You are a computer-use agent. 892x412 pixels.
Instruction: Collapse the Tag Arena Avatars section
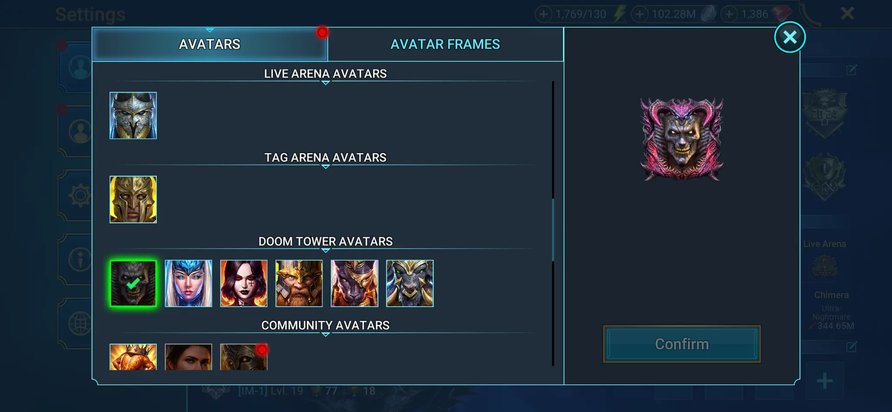tap(325, 158)
